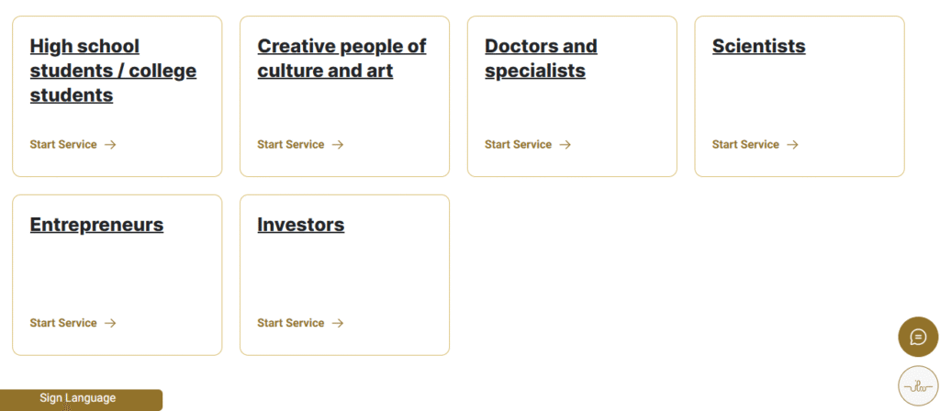Click the arrow in Investors card
This screenshot has width=940, height=411.
click(338, 323)
